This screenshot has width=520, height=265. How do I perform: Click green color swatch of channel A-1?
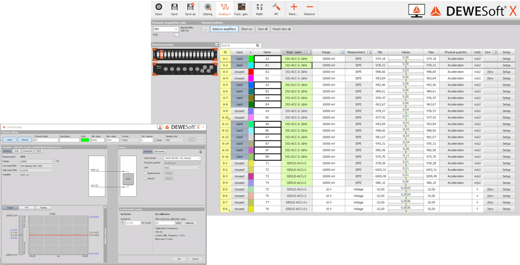pos(251,59)
